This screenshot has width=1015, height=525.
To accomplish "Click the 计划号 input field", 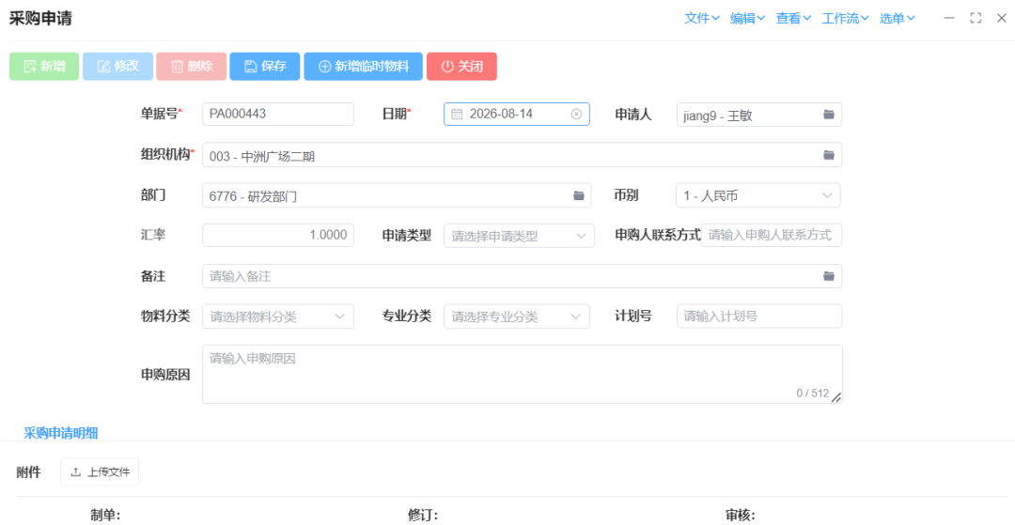I will (759, 317).
